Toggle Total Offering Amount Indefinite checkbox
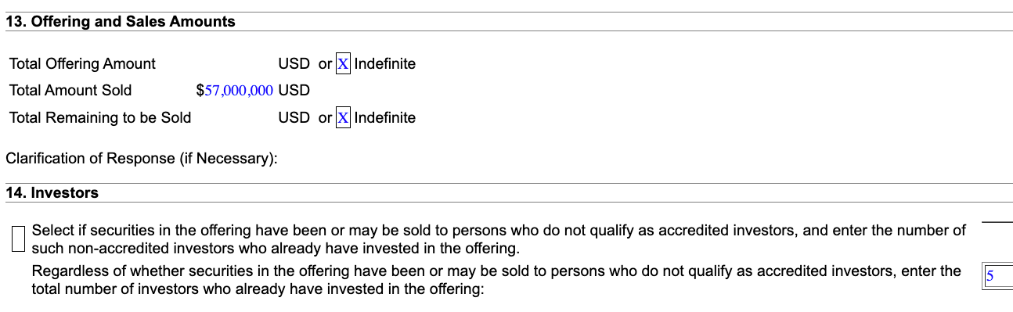The height and width of the screenshot is (312, 1013). pyautogui.click(x=343, y=63)
